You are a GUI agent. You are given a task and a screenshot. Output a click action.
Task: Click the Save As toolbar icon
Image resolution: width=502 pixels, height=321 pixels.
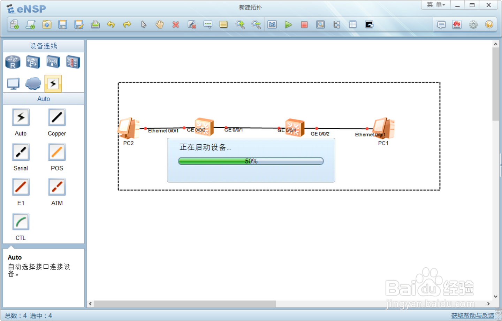click(79, 24)
